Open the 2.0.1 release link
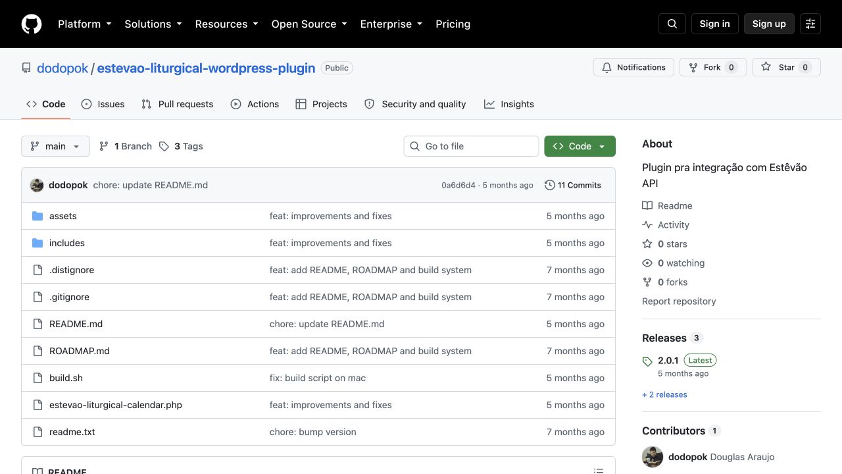This screenshot has width=842, height=474. 668,361
